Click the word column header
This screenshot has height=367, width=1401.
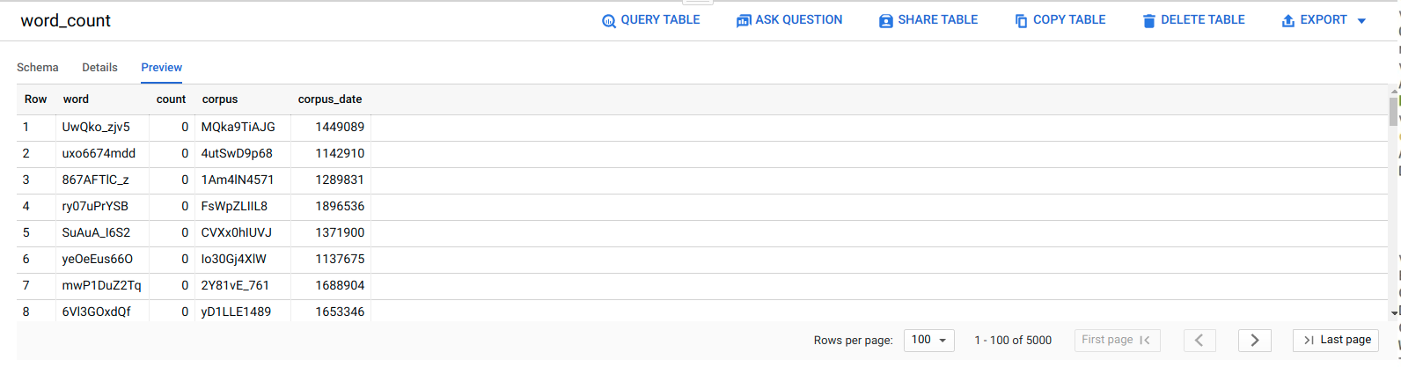click(x=76, y=99)
